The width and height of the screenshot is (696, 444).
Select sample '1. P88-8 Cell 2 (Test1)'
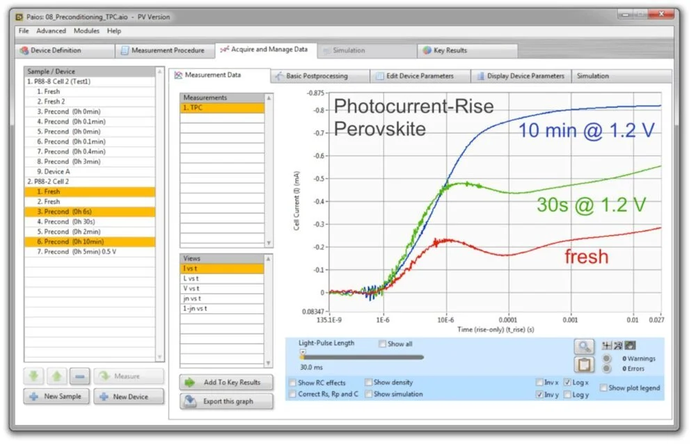point(90,81)
